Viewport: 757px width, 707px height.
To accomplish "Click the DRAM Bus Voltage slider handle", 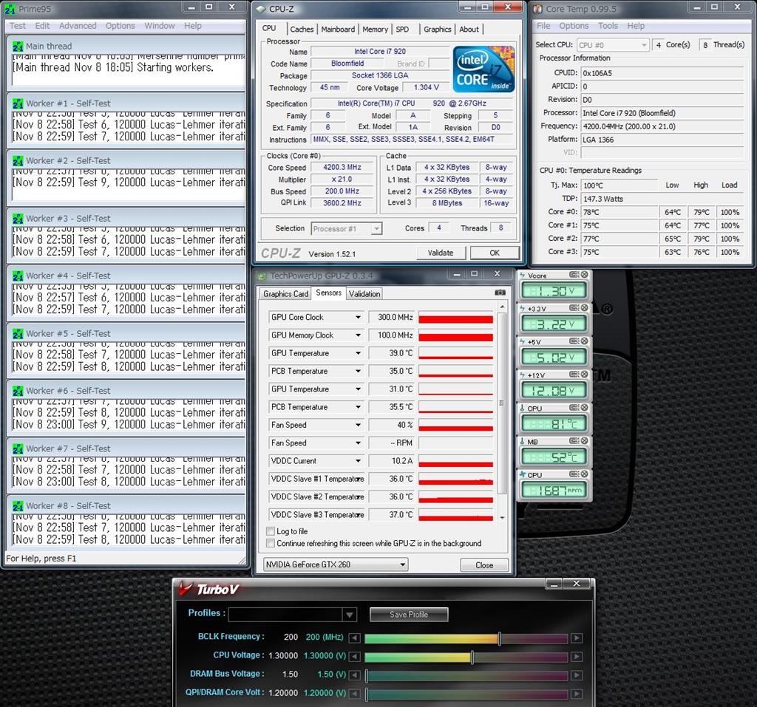I will 367,676.
